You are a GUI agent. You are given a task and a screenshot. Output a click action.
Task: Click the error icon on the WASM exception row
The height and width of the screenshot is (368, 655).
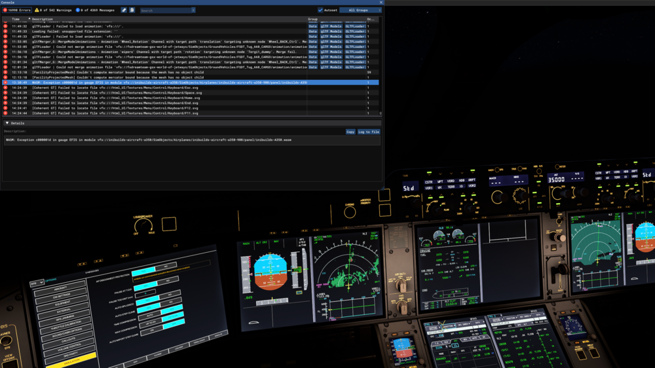(x=6, y=83)
